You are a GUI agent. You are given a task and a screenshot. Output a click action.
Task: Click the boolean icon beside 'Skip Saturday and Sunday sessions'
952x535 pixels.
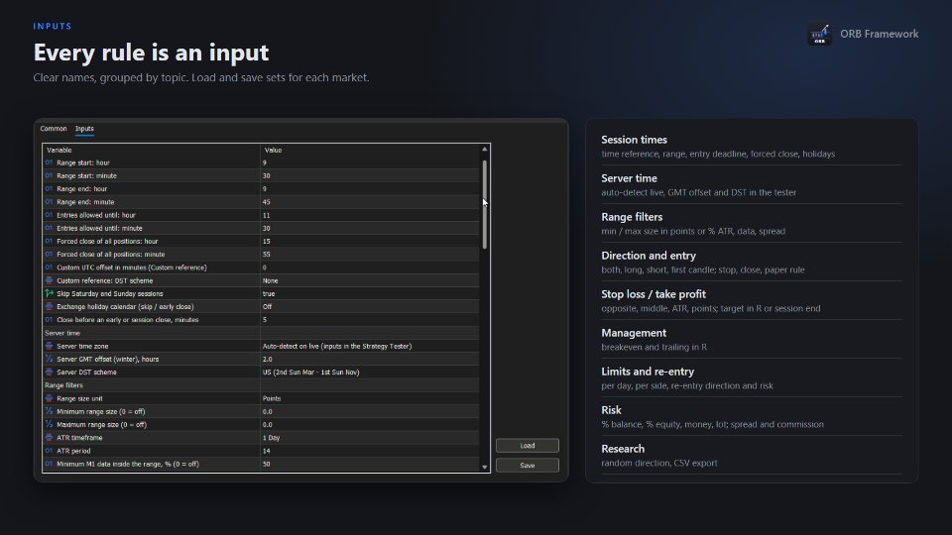click(x=49, y=293)
